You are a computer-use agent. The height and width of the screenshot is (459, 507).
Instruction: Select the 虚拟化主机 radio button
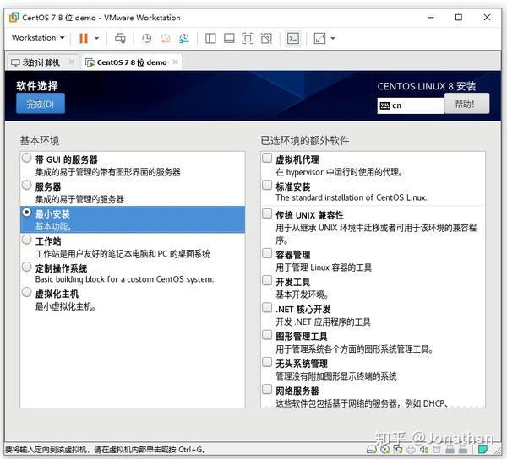26,292
